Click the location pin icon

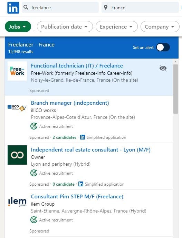point(106,7)
